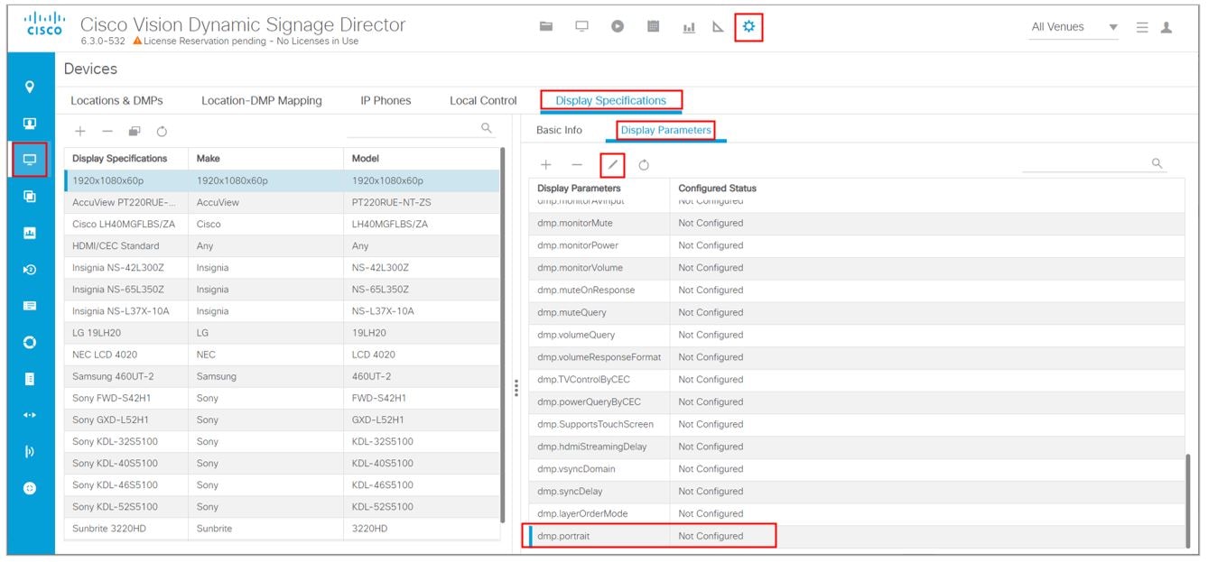Open the Event Management calendar icon
This screenshot has height=562, width=1208.
coord(652,28)
